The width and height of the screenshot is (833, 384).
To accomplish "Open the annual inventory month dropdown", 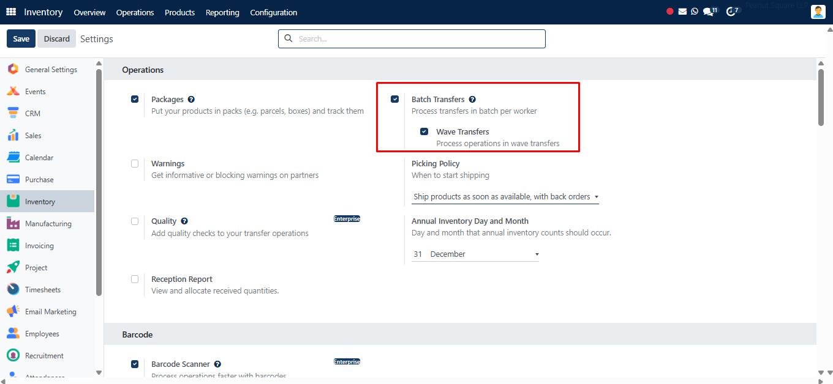I will coord(484,254).
